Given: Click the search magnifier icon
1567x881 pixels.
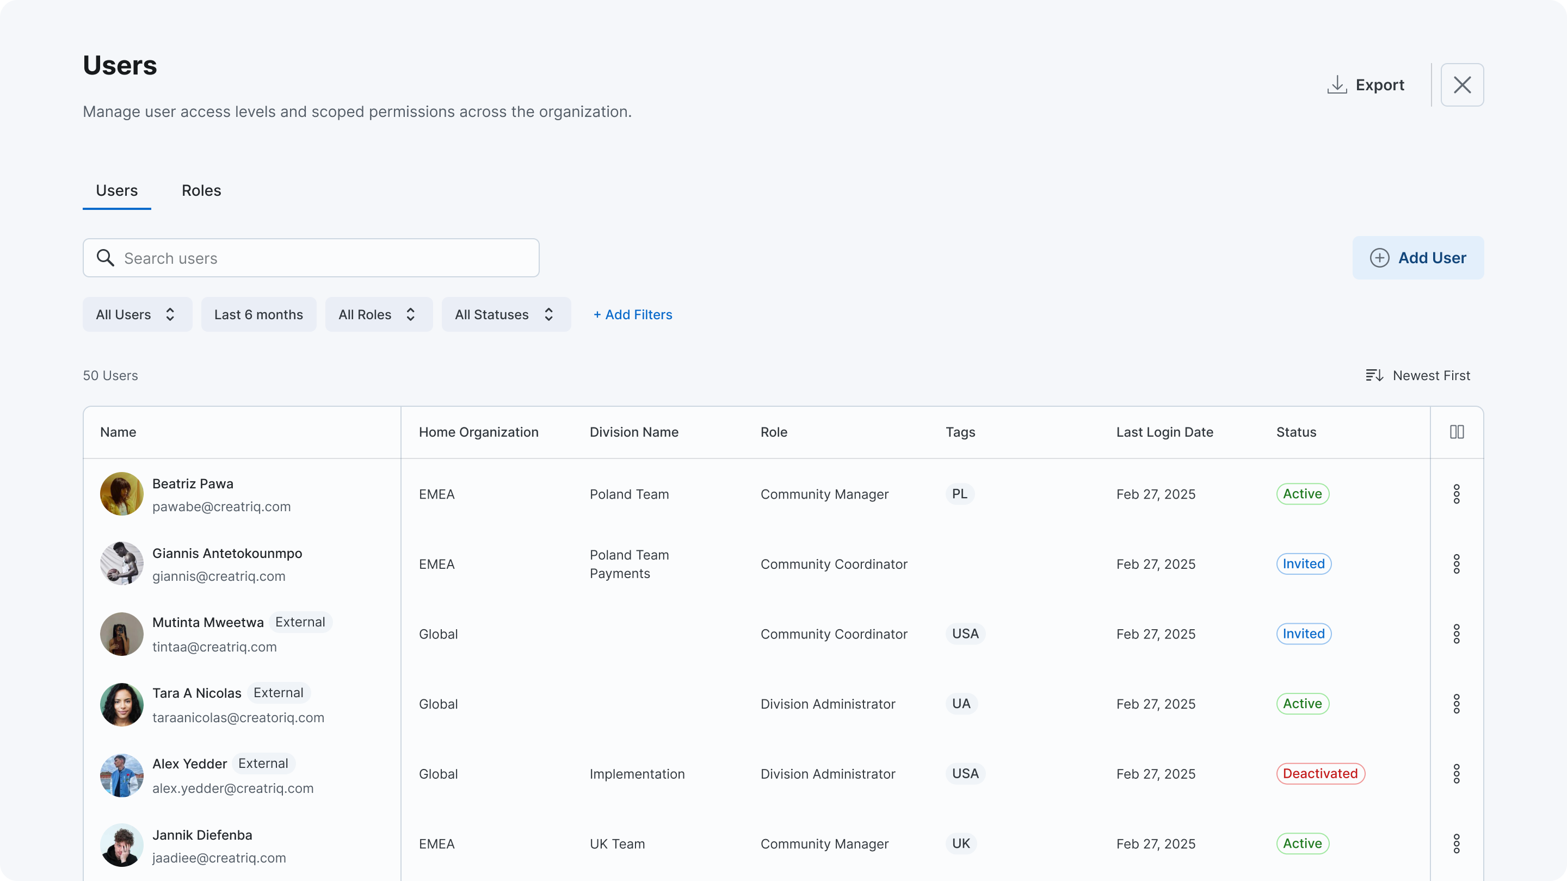Looking at the screenshot, I should point(105,258).
